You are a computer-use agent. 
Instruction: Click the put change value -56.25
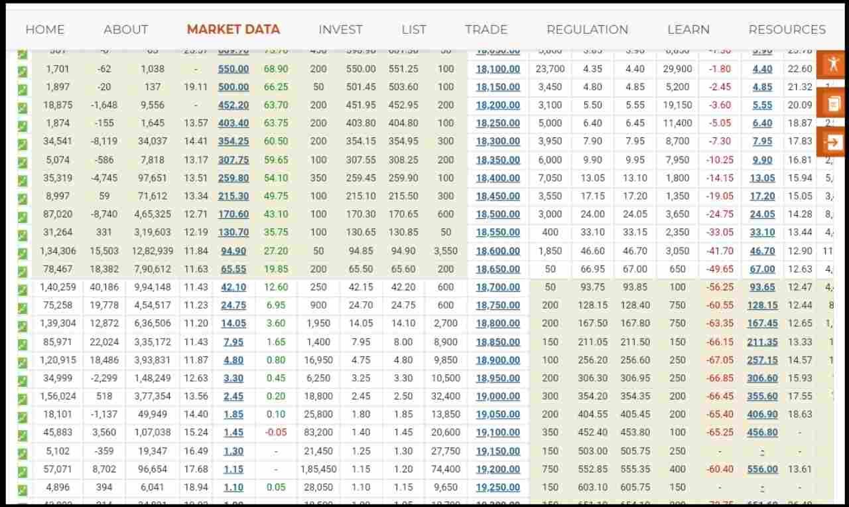720,287
